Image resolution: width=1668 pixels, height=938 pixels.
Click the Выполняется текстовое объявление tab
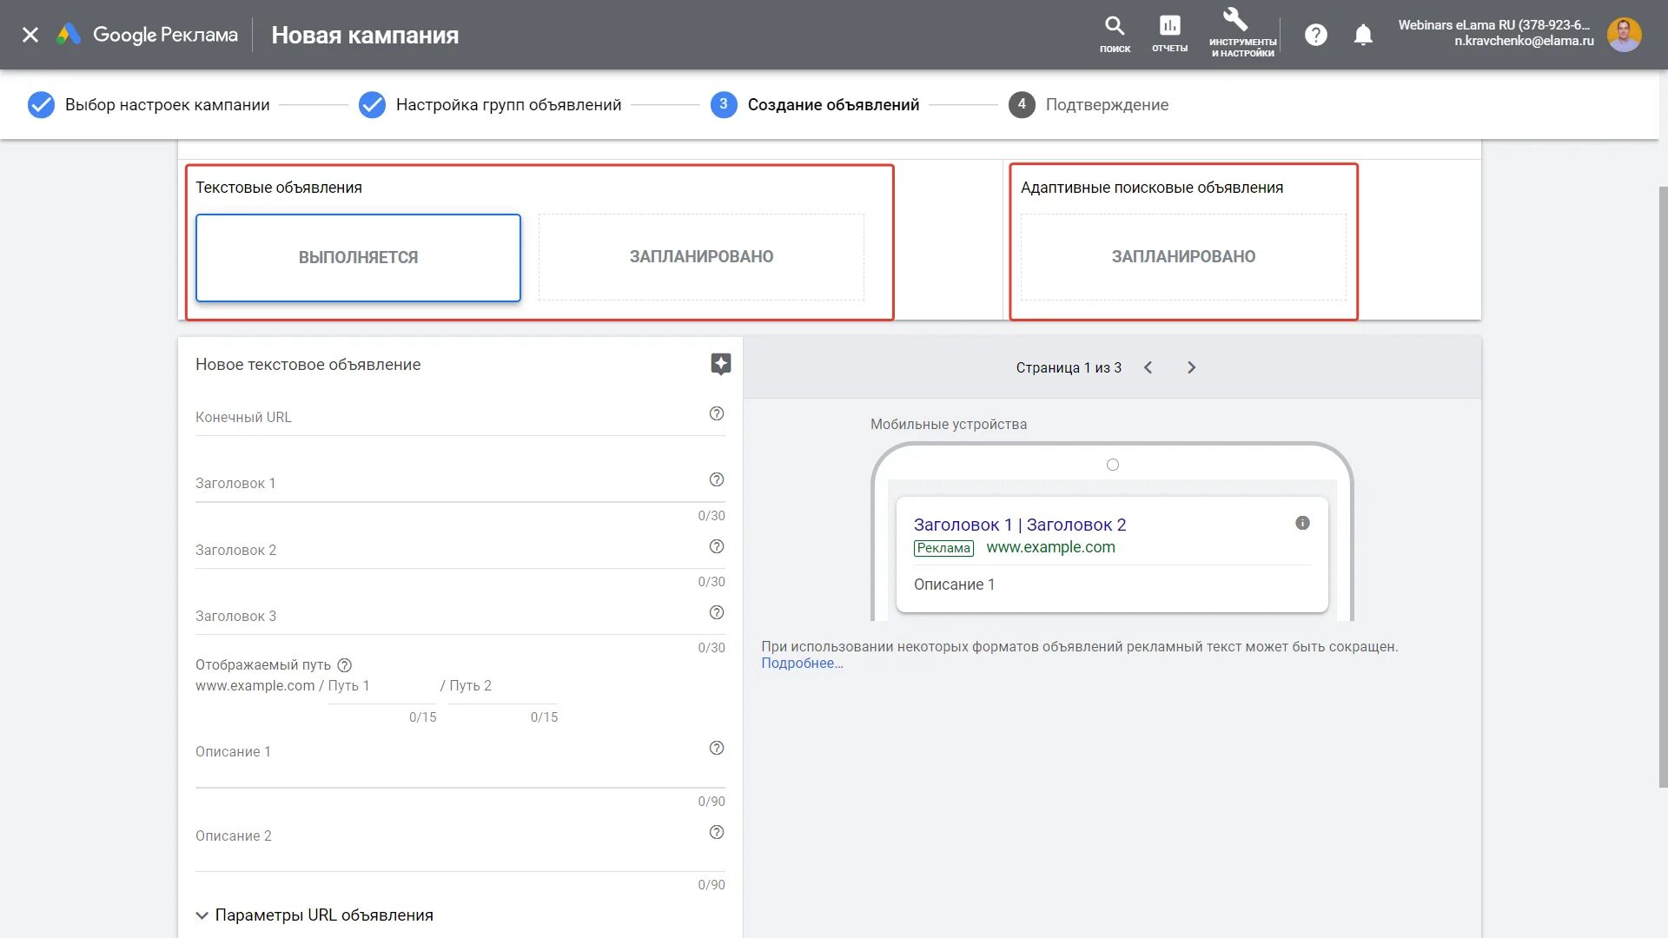pos(356,256)
